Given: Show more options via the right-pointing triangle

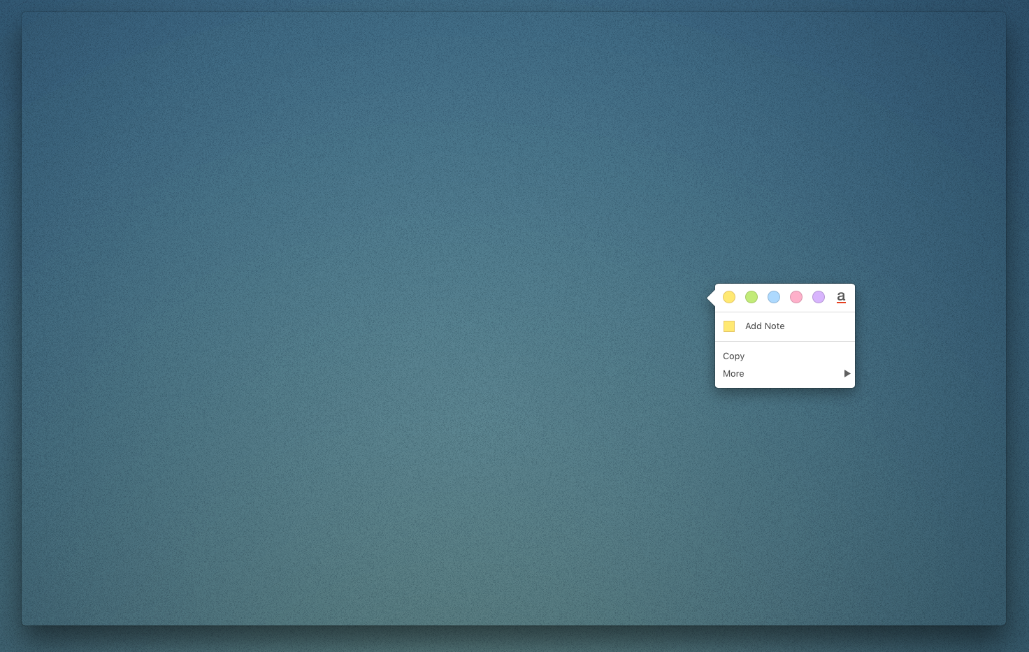Looking at the screenshot, I should [847, 374].
